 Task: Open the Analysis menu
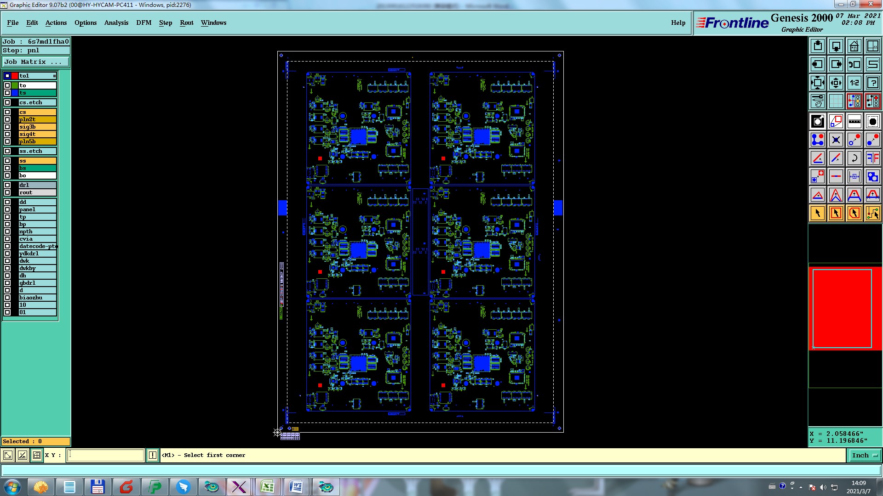116,23
